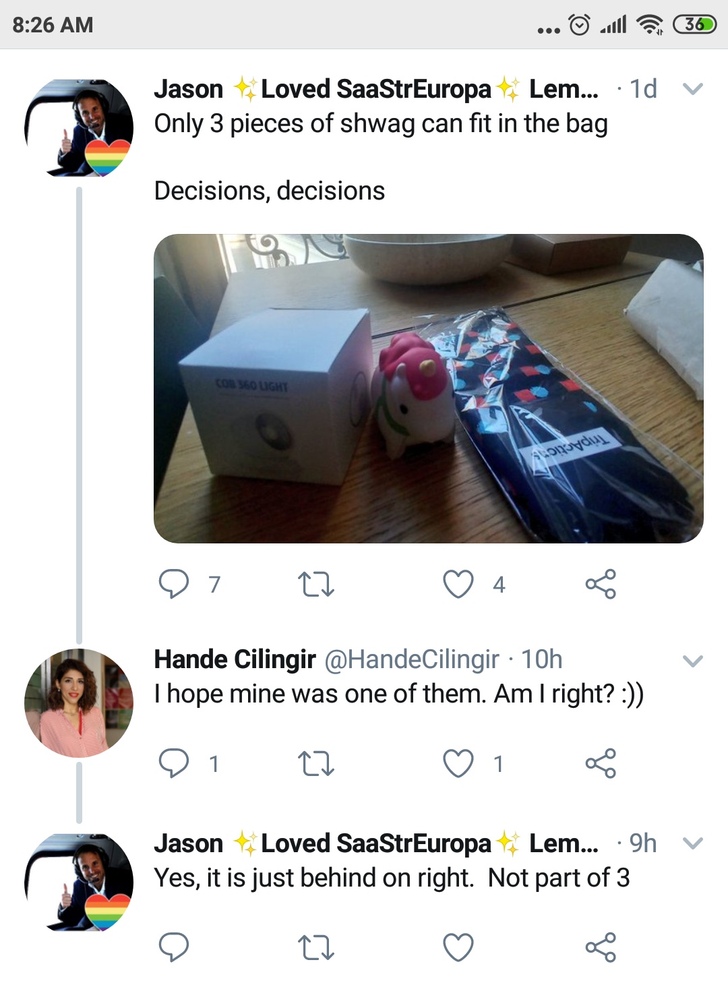Retweet Hande Cilingir's reply
The height and width of the screenshot is (985, 728).
(x=315, y=763)
